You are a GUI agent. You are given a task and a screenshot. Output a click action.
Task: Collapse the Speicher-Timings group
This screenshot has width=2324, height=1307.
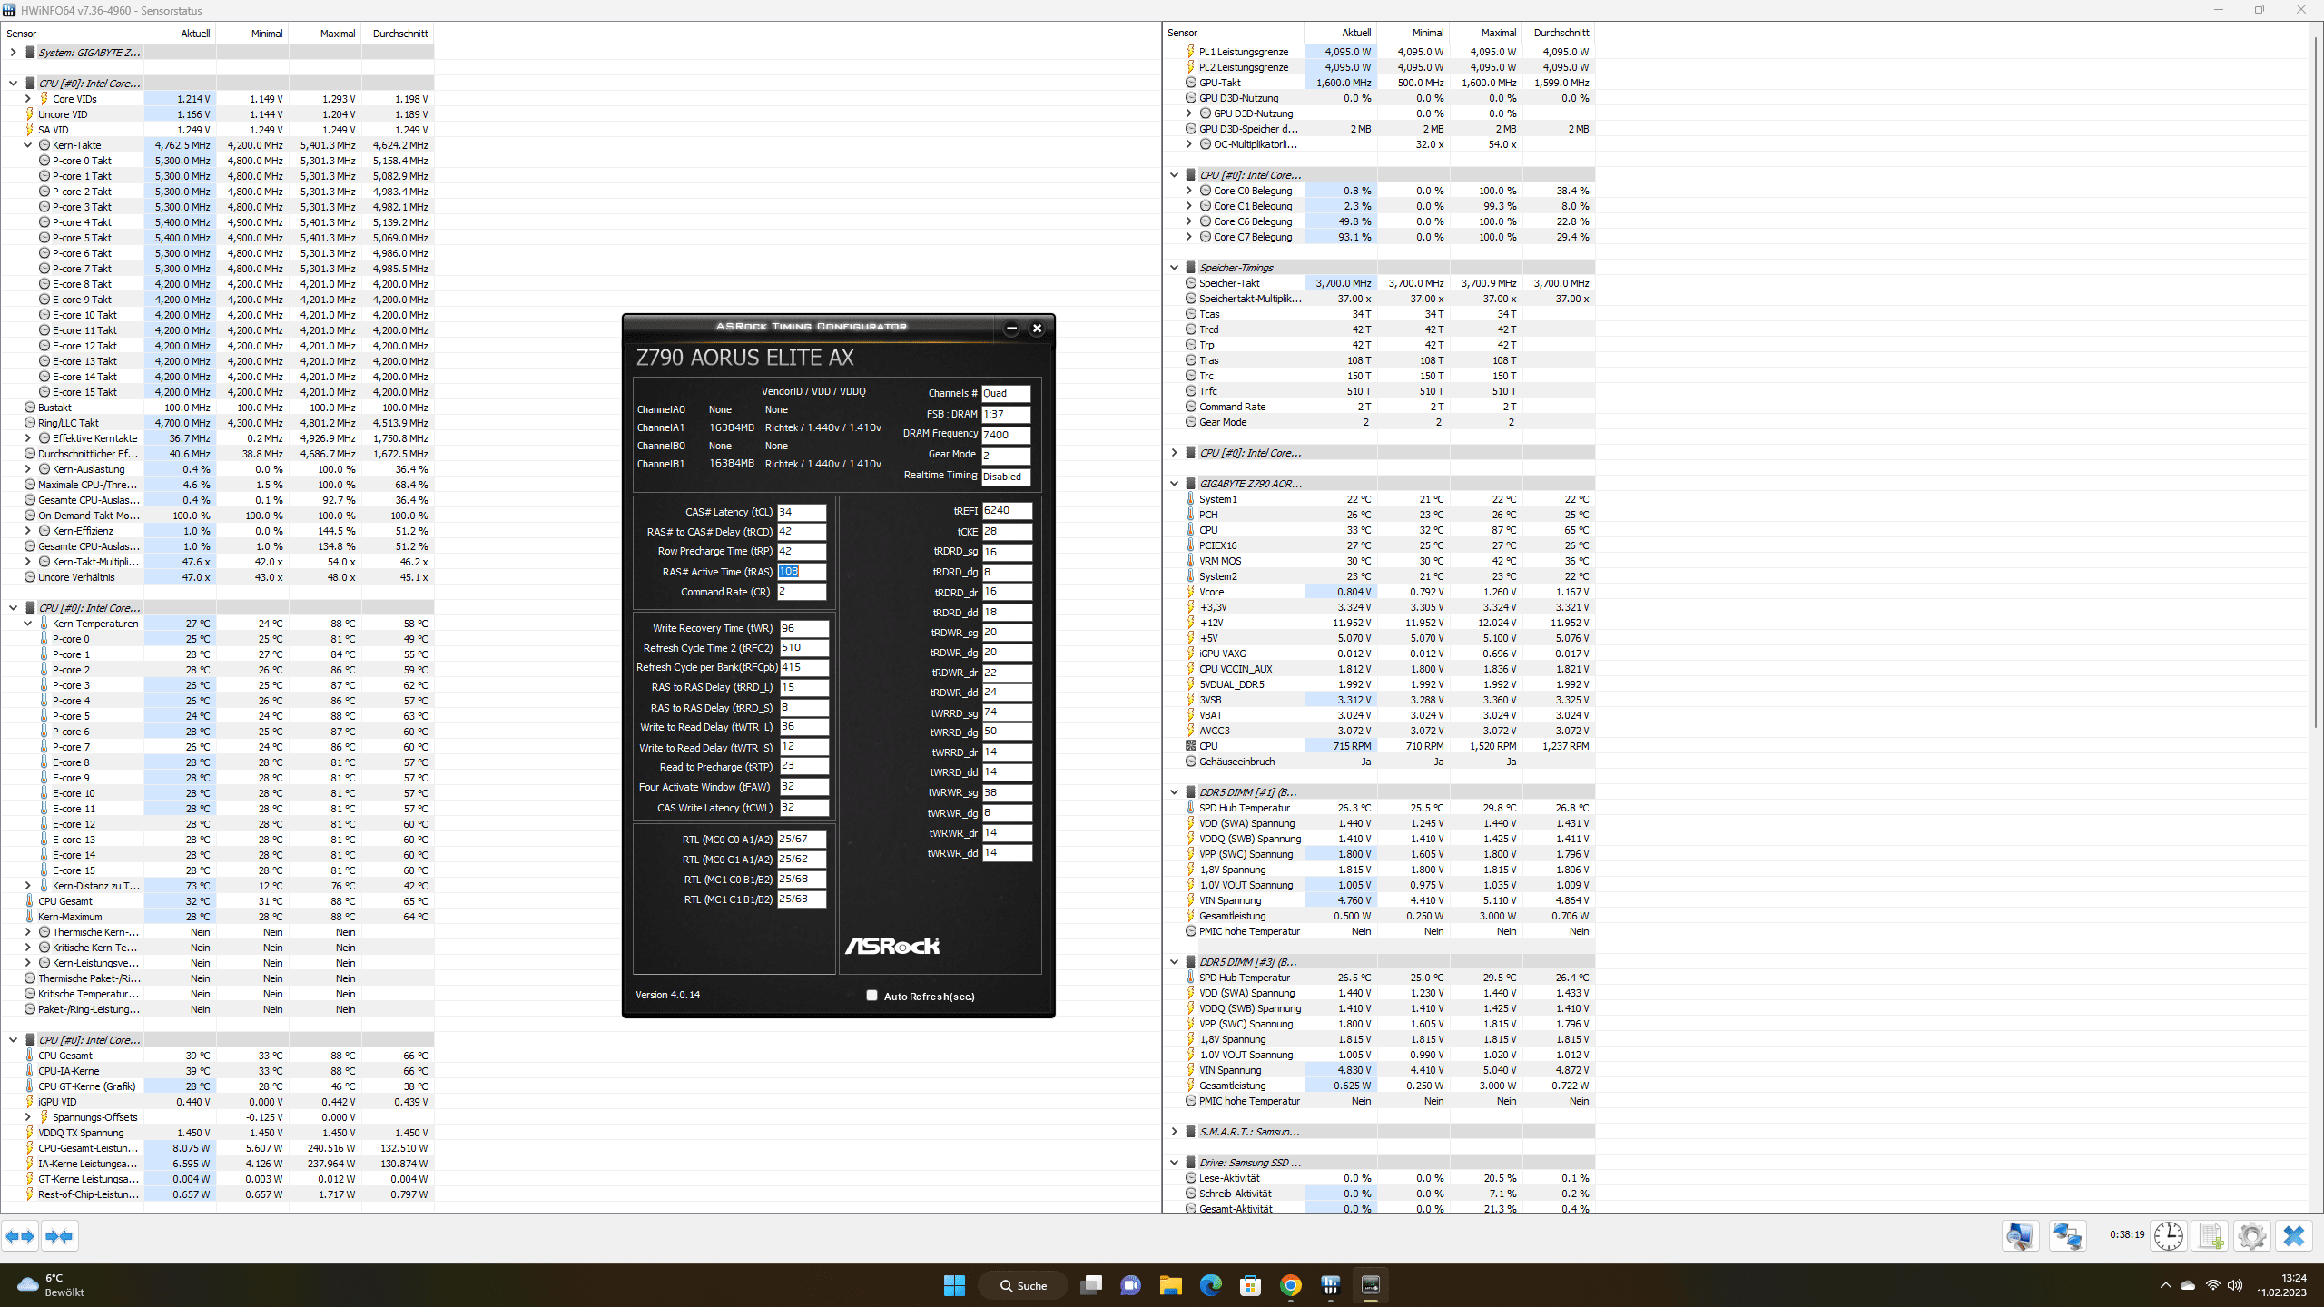click(1174, 268)
